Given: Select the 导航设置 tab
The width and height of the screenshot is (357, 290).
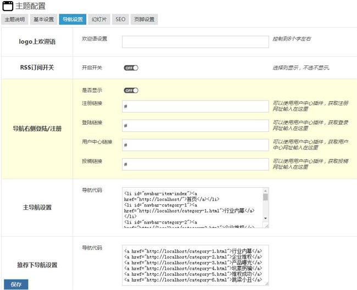Looking at the screenshot, I should point(72,19).
